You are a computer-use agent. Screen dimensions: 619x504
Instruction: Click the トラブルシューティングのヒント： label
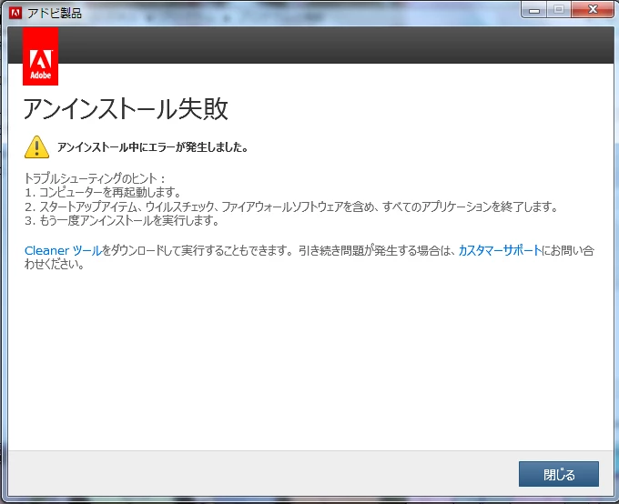pyautogui.click(x=96, y=178)
